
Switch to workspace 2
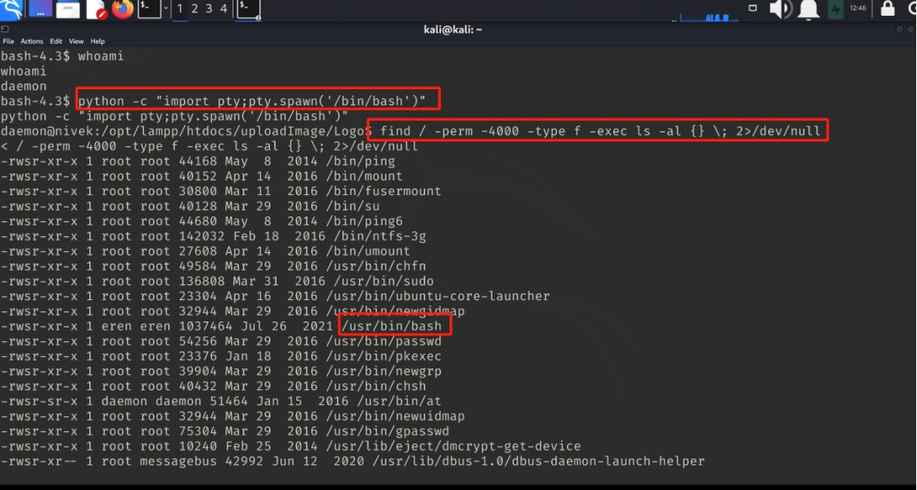[194, 9]
